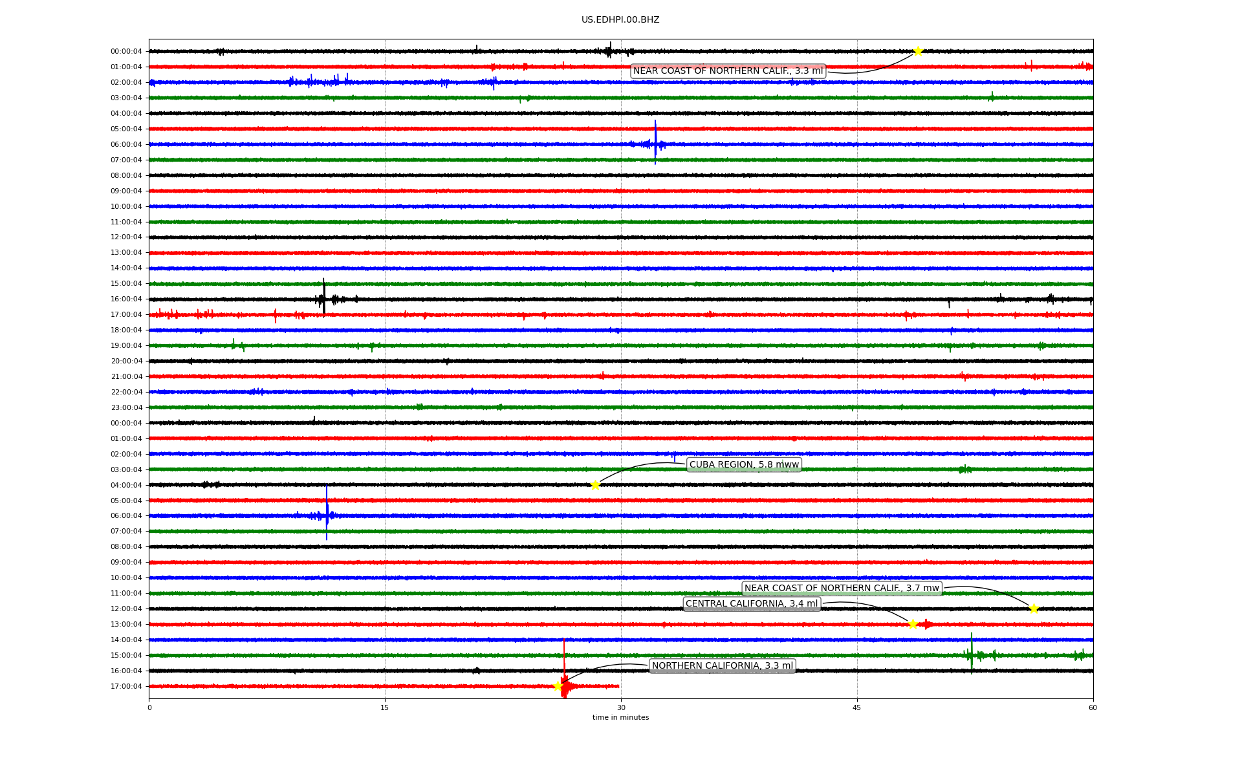Select the CUBA REGION, 5.8 mww label

click(x=744, y=464)
